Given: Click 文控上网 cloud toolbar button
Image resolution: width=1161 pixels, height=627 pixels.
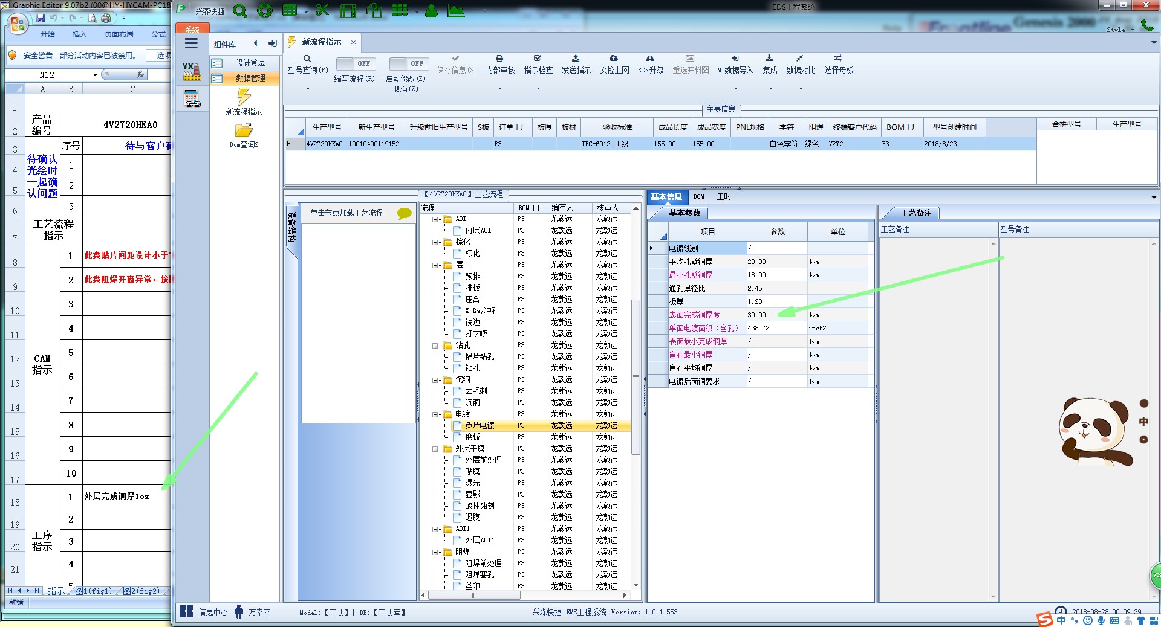Looking at the screenshot, I should click(614, 65).
